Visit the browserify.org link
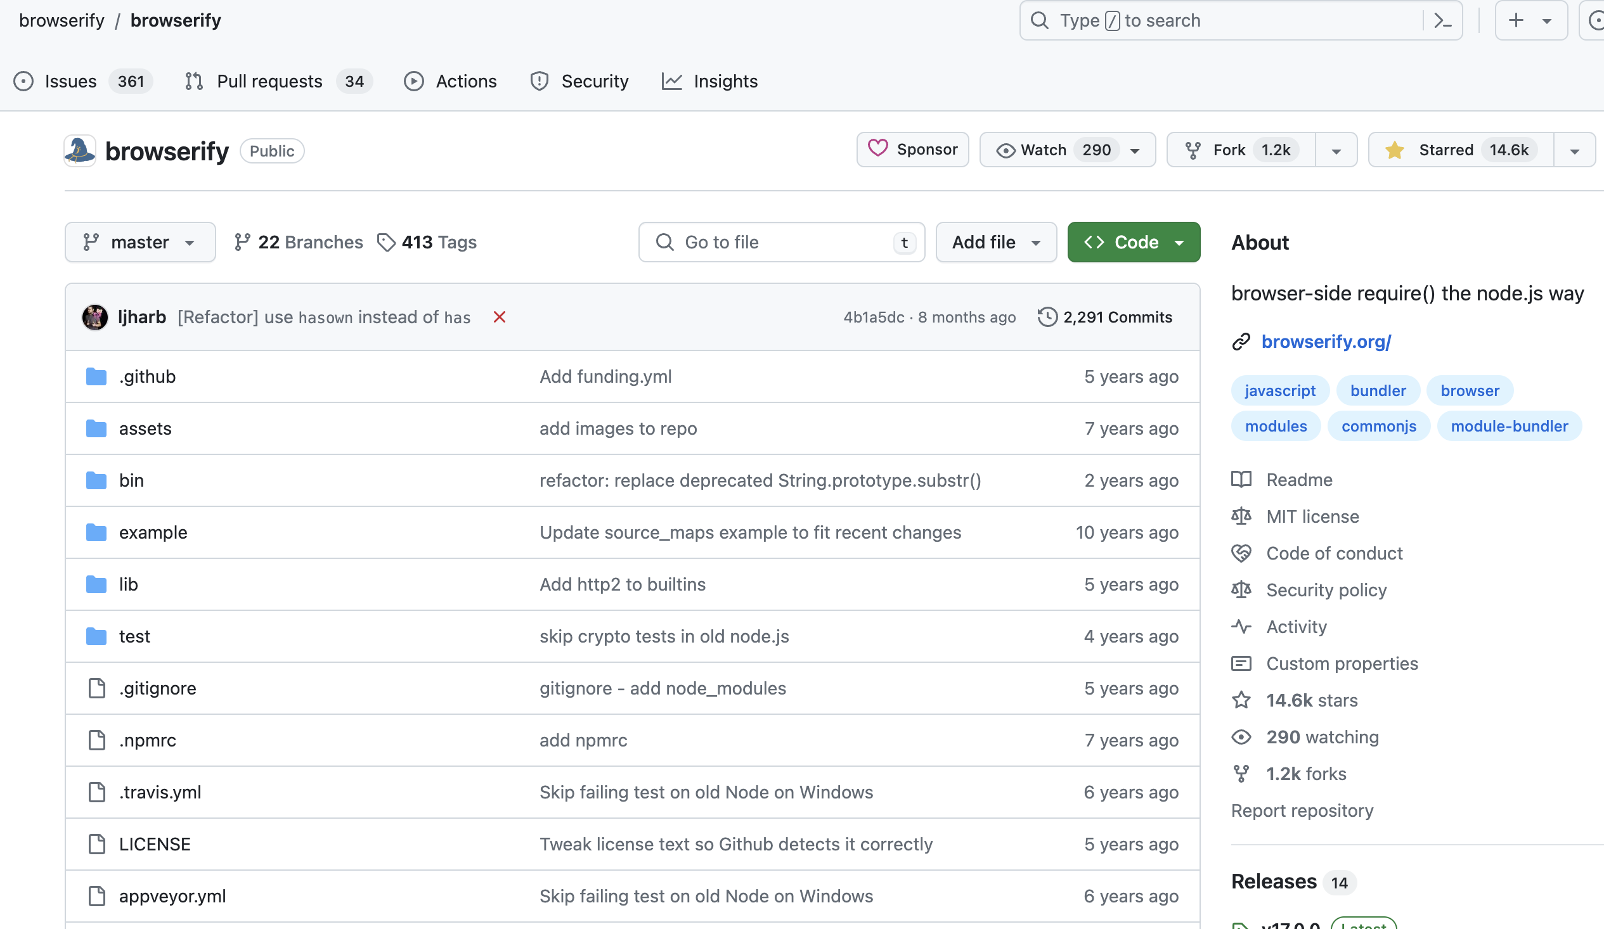Image resolution: width=1604 pixels, height=929 pixels. coord(1326,342)
